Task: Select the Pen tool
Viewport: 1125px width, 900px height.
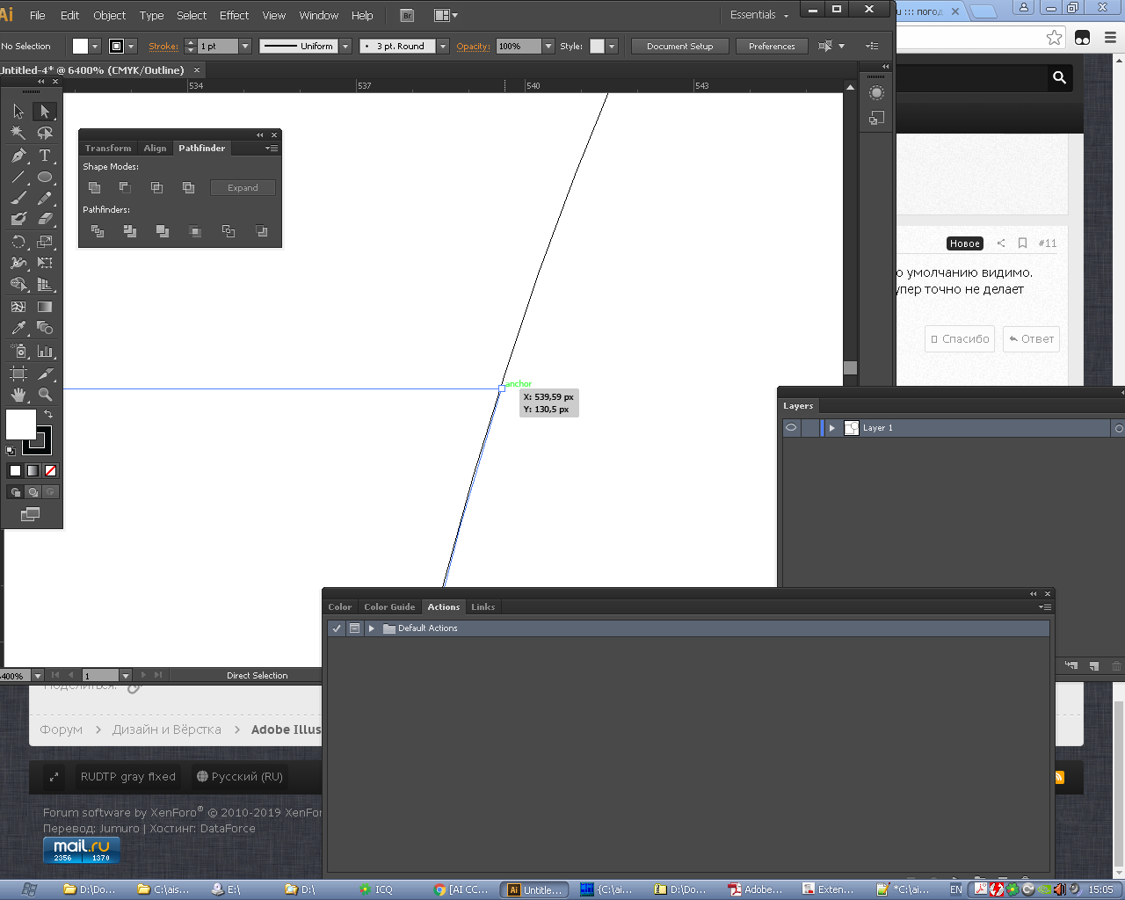Action: tap(18, 156)
